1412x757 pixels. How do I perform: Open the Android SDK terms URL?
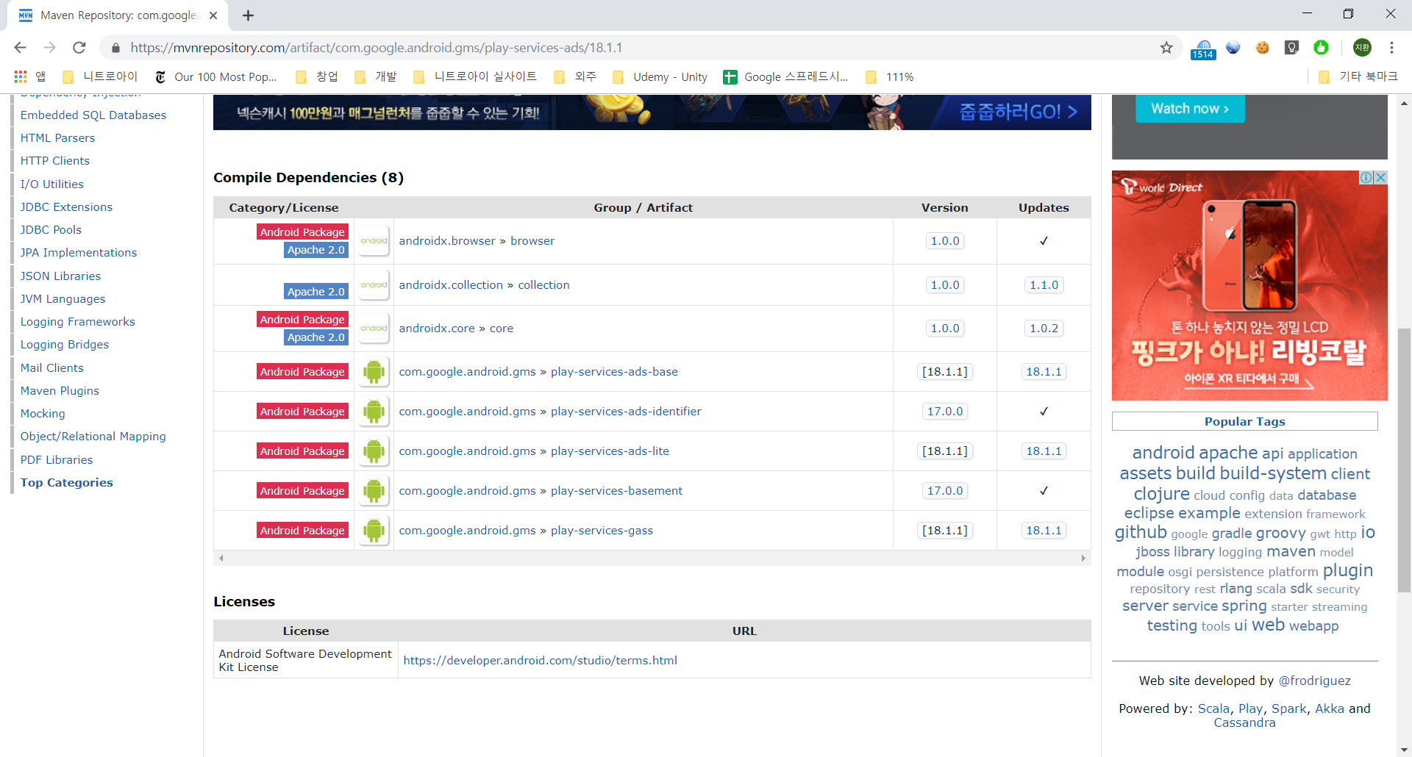coord(540,661)
